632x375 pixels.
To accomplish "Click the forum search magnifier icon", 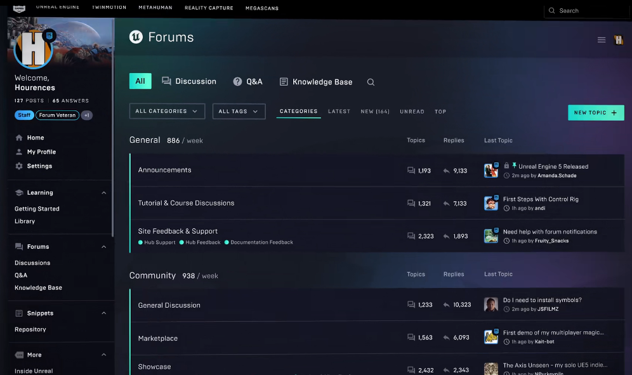I will tap(371, 82).
